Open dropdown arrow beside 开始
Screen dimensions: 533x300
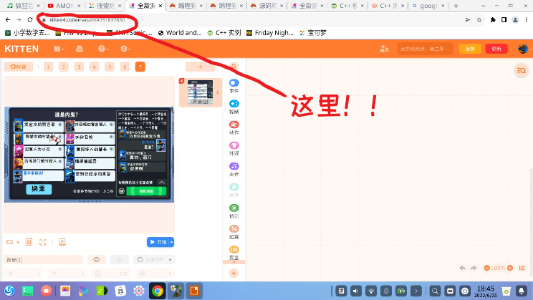[172, 242]
